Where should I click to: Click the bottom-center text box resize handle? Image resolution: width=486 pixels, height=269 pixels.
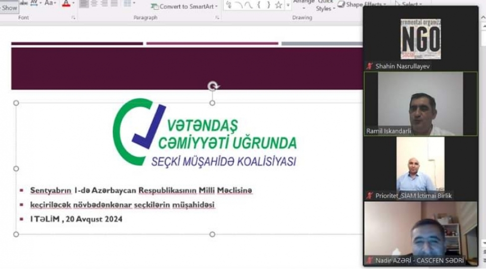coord(212,234)
